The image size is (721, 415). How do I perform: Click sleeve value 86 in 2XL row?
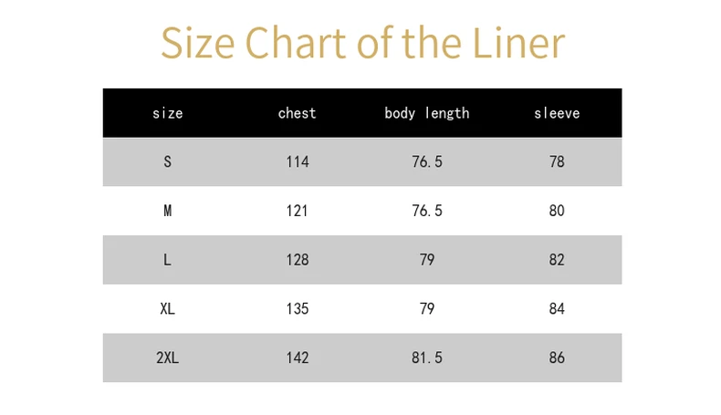coord(557,358)
